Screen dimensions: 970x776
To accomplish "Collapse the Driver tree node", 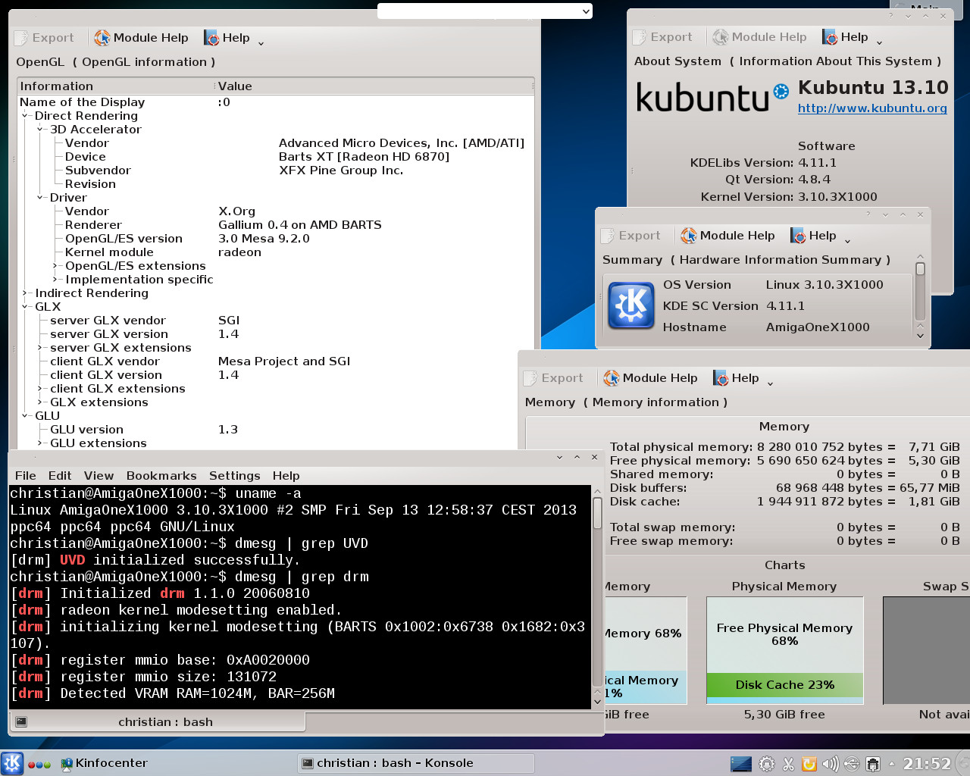I will click(40, 198).
